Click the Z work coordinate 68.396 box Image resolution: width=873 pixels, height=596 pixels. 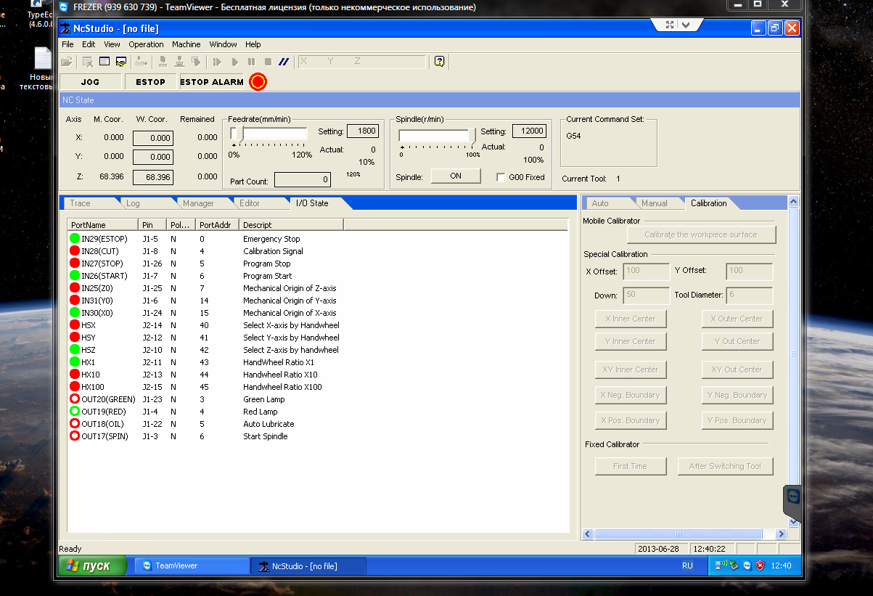pyautogui.click(x=152, y=177)
